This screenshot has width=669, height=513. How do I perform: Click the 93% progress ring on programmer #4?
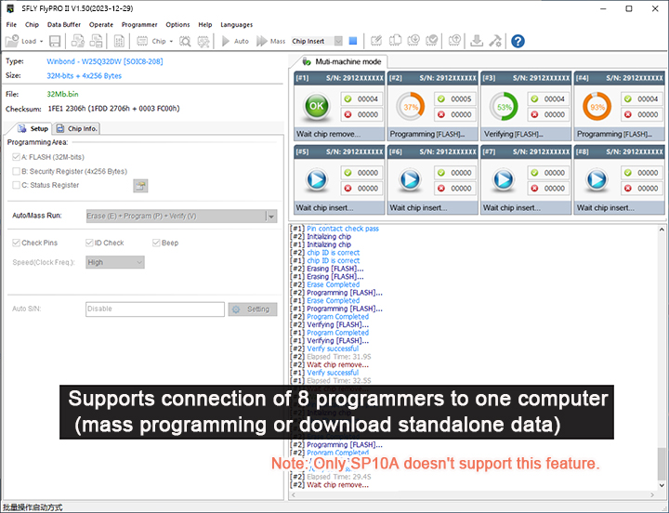click(597, 107)
